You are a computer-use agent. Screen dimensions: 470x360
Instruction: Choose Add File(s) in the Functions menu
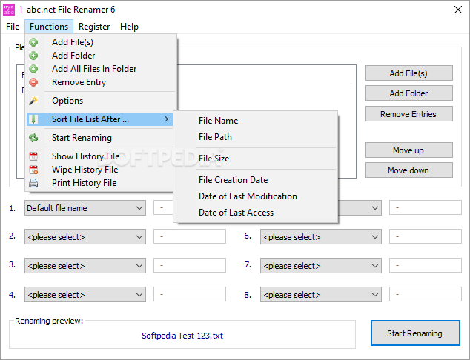click(x=100, y=42)
